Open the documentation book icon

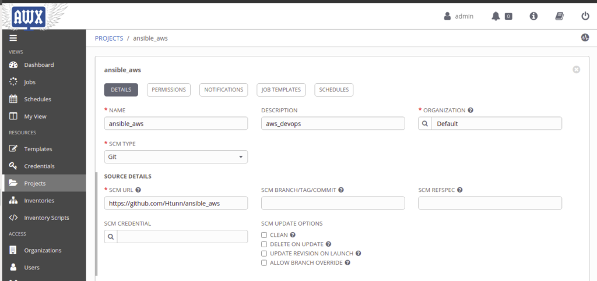pos(559,16)
